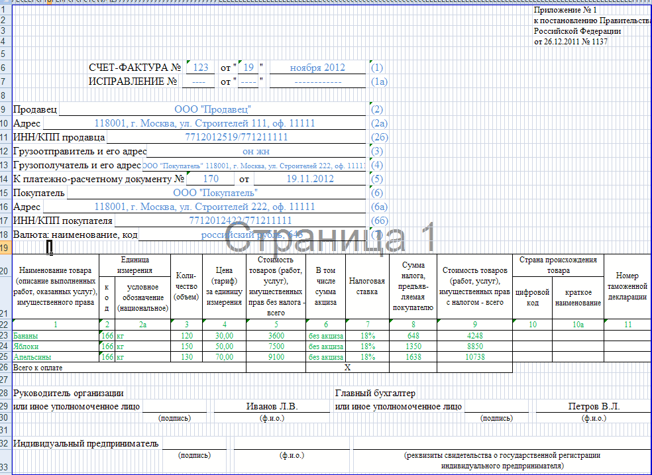Select quantity '130' for Апельсины
652x475 pixels.
pyautogui.click(x=187, y=357)
